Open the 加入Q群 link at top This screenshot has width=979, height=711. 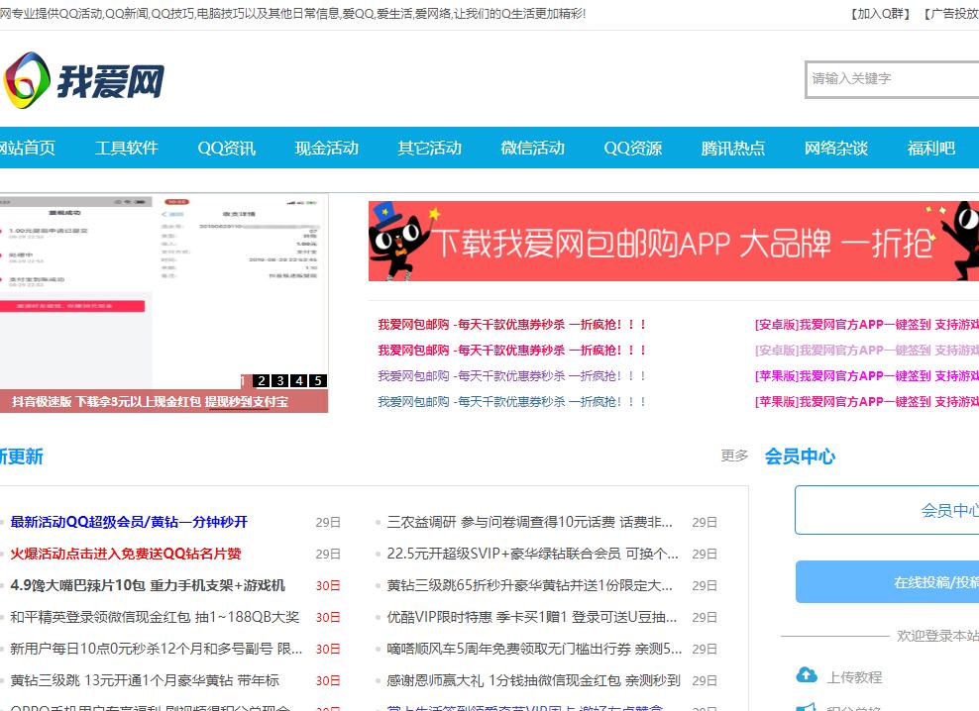[880, 14]
